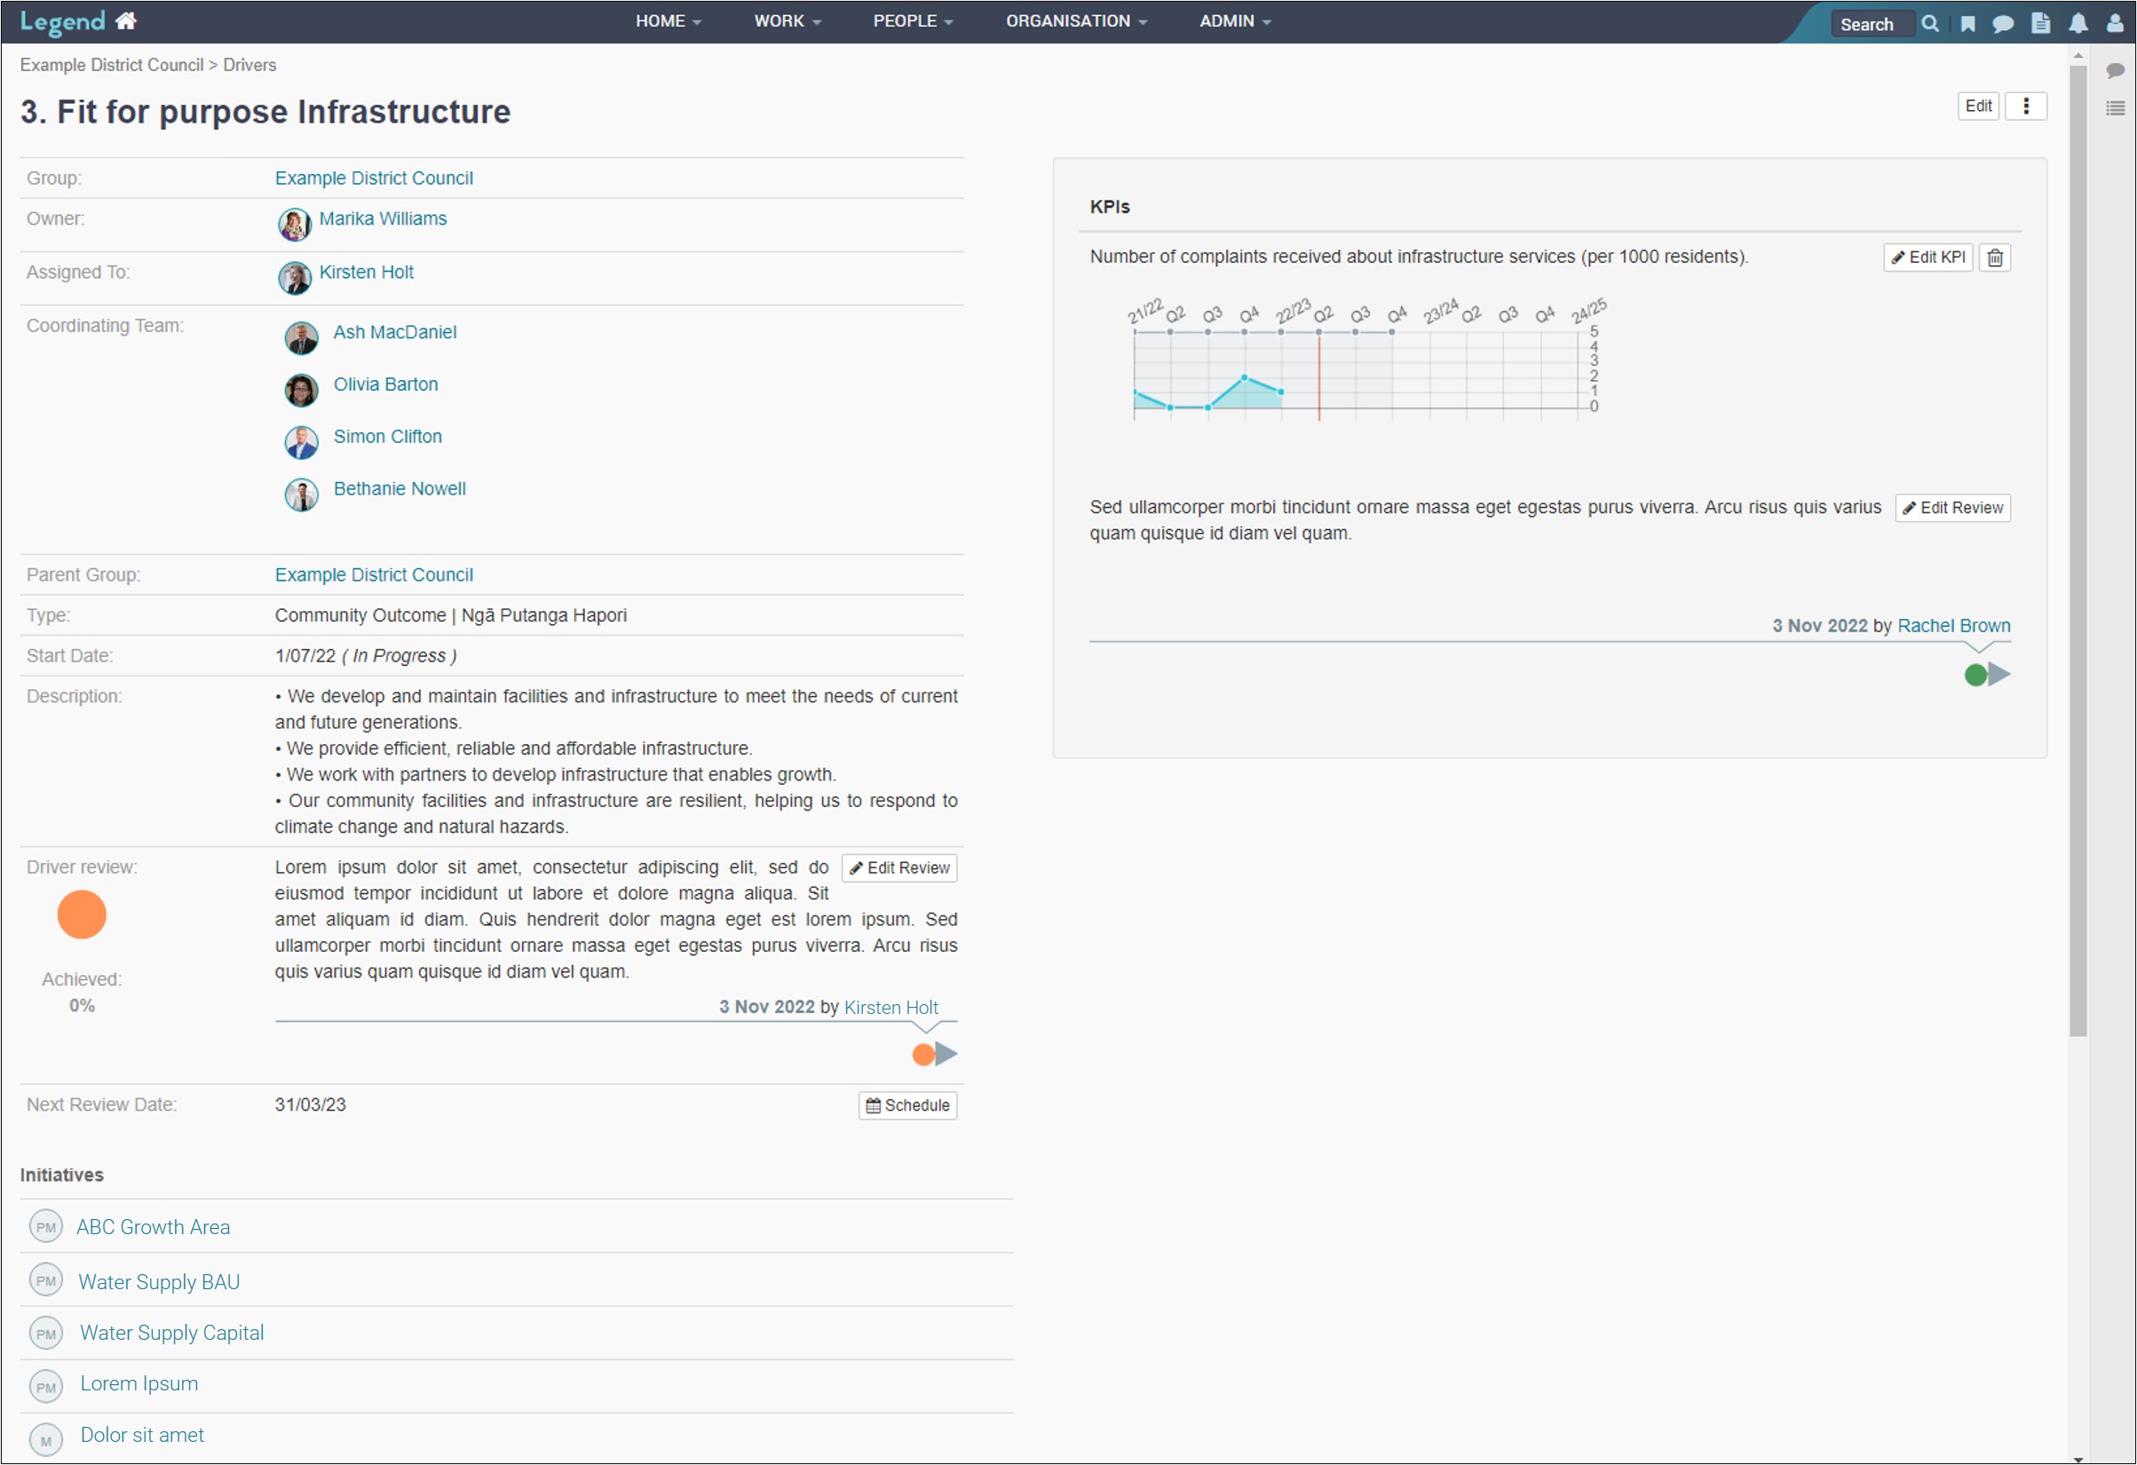
Task: Open the notifications bell icon
Action: tap(2078, 24)
